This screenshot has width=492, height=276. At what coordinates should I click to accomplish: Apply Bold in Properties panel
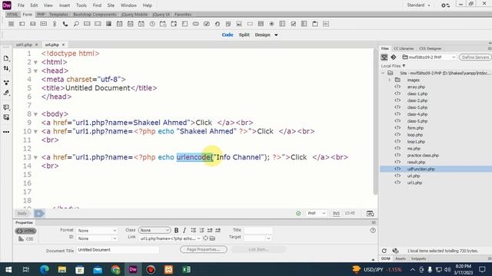click(x=176, y=230)
